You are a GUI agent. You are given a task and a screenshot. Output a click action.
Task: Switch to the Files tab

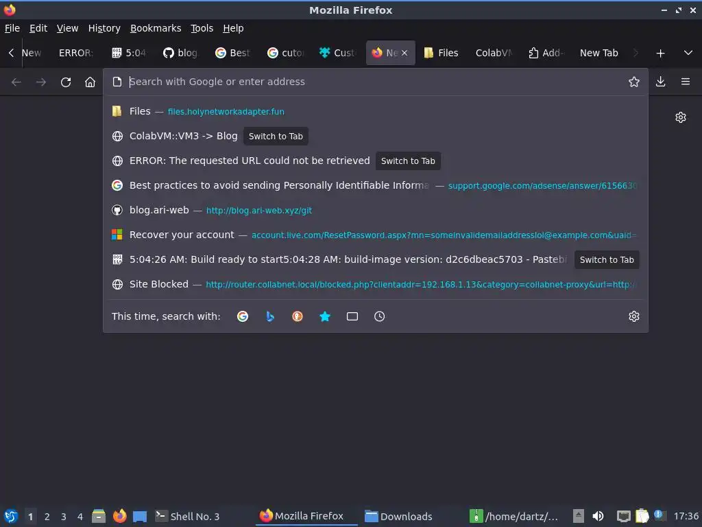coord(441,53)
